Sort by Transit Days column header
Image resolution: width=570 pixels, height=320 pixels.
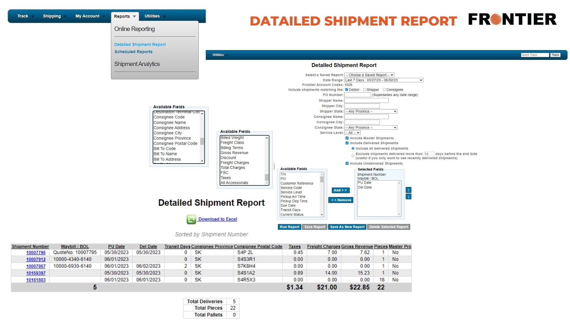(178, 247)
